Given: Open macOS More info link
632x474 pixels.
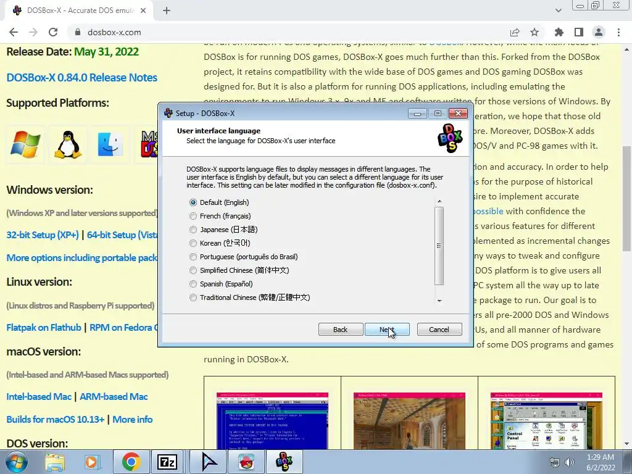Looking at the screenshot, I should pos(133,419).
